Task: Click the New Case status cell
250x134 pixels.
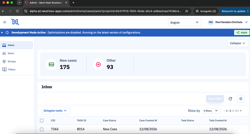Action: (x=110, y=129)
